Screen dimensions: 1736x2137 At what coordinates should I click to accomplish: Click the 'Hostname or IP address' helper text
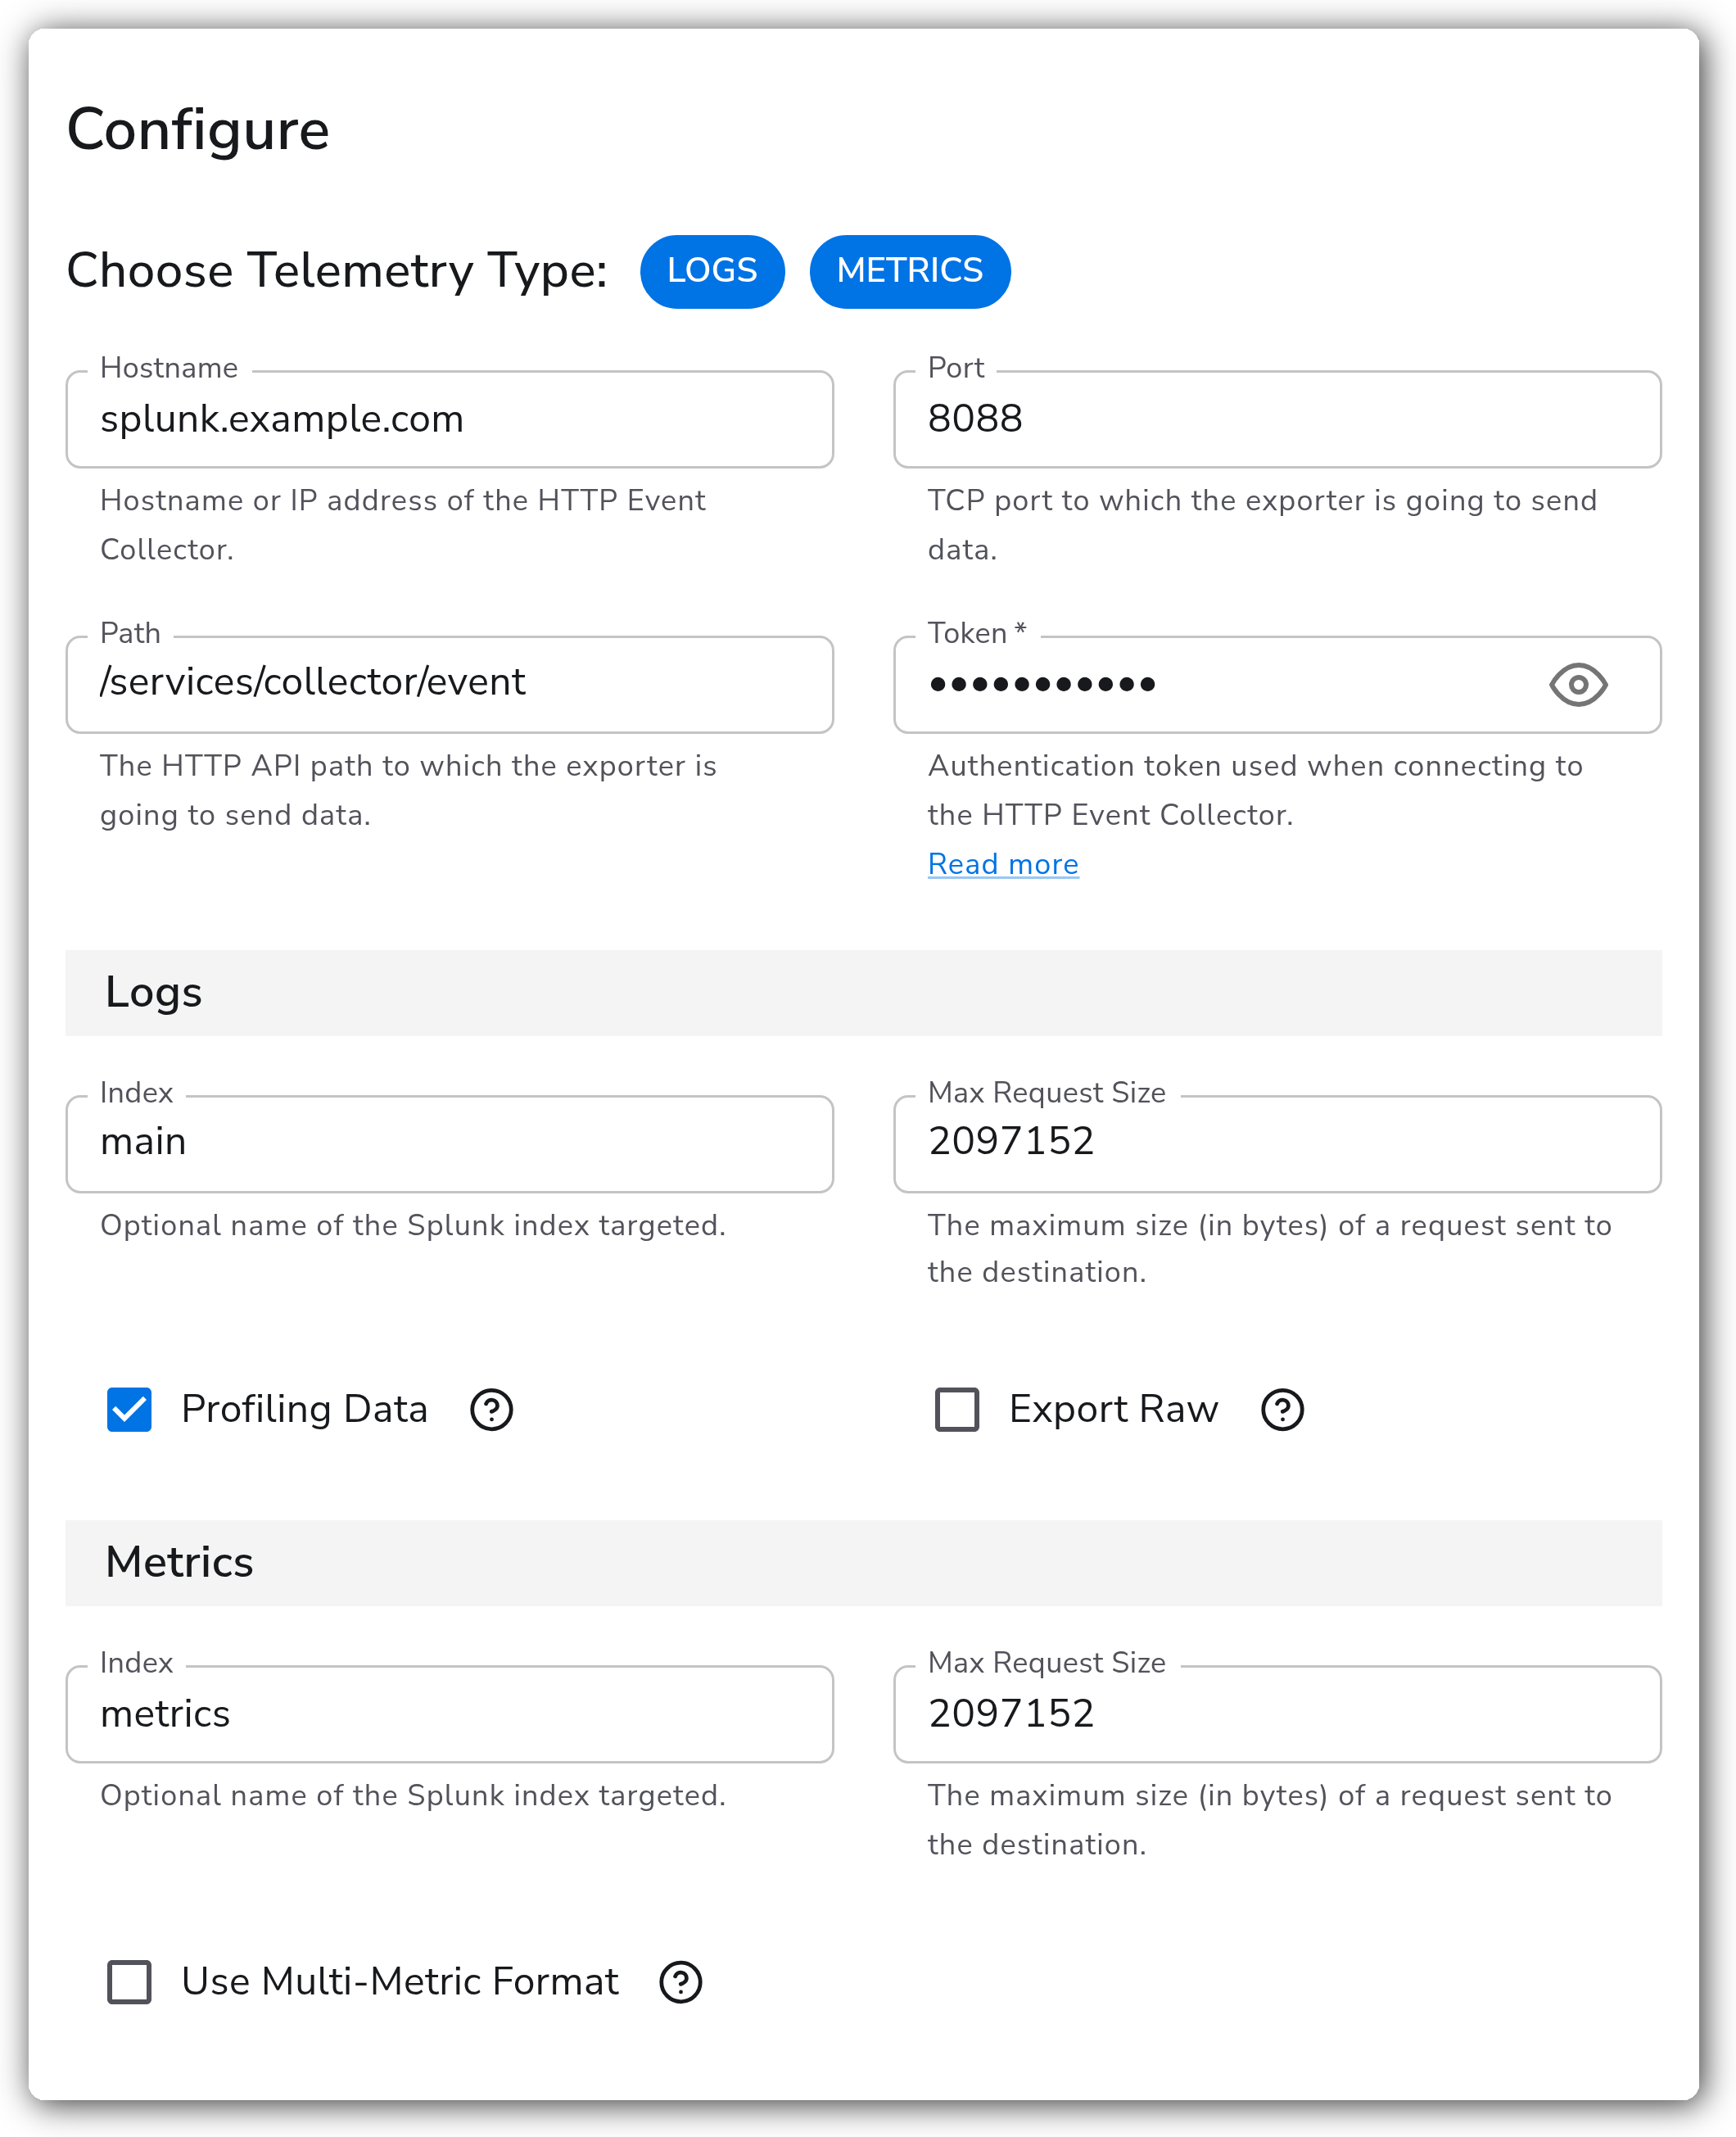[x=403, y=524]
